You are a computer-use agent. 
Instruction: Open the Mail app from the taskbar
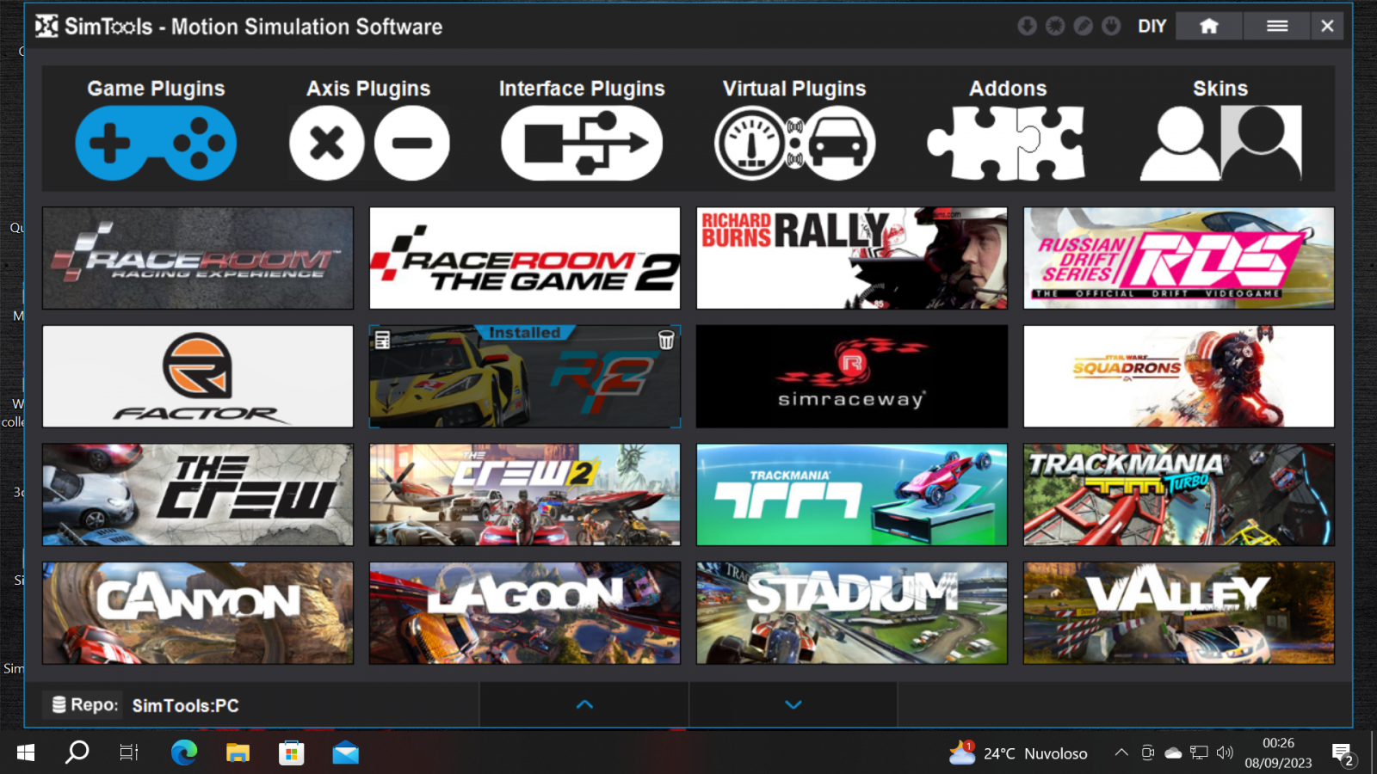(346, 753)
